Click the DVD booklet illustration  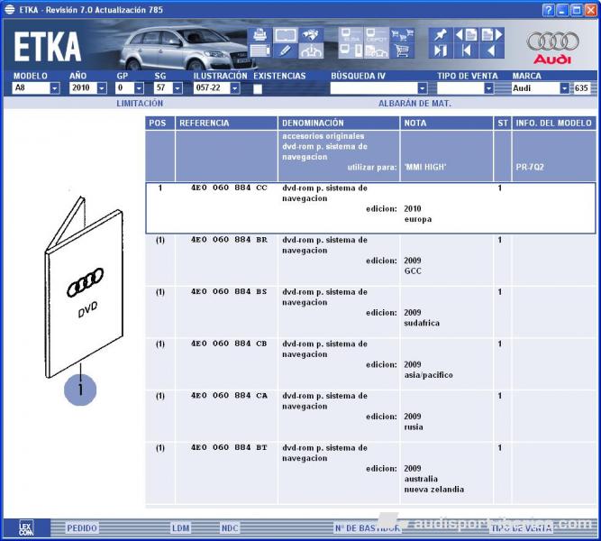85,288
